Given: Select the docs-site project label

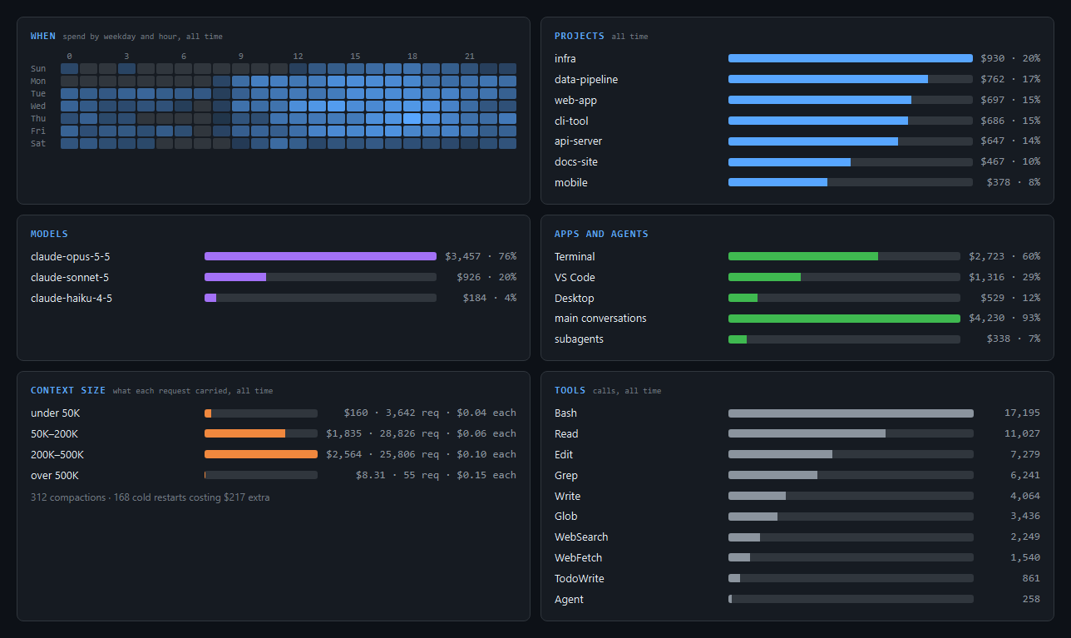Looking at the screenshot, I should 576,162.
